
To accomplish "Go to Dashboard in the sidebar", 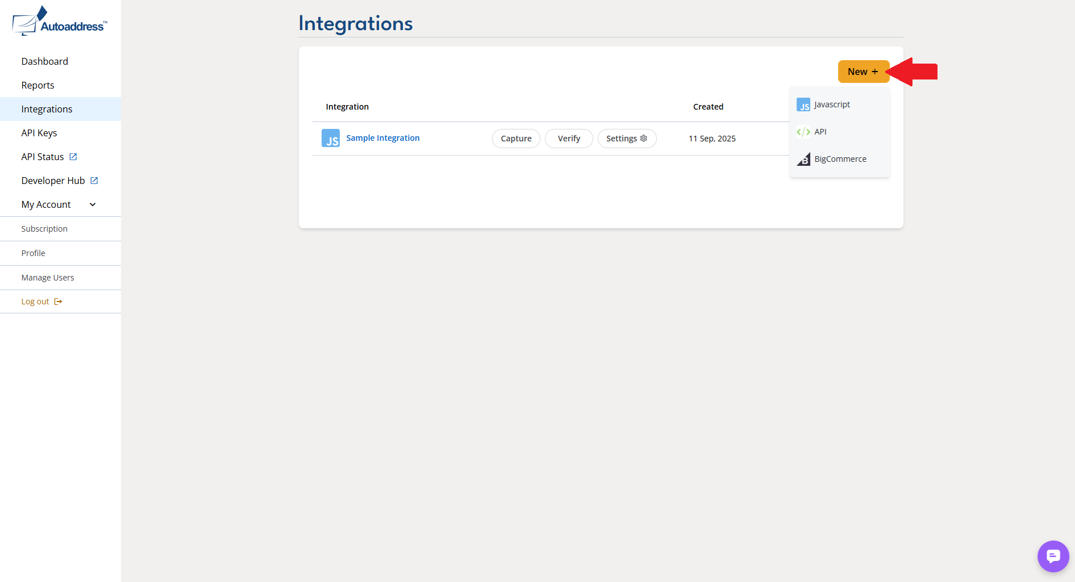I will 45,61.
